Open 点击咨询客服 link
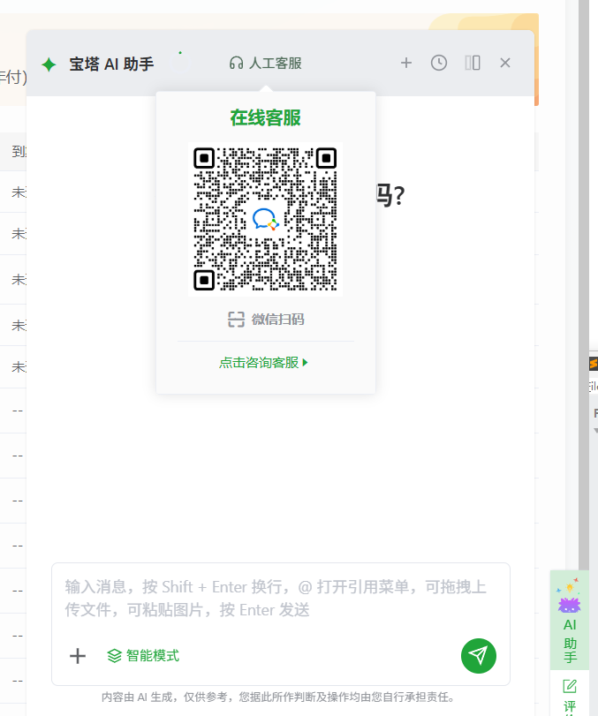The image size is (598, 716). pos(263,363)
